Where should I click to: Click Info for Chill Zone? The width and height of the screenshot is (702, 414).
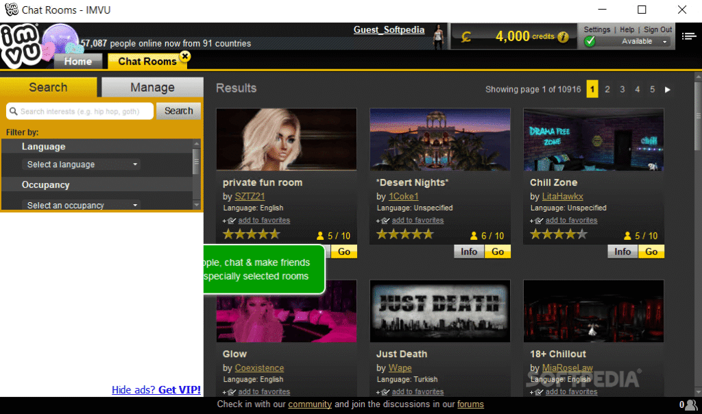tap(622, 252)
